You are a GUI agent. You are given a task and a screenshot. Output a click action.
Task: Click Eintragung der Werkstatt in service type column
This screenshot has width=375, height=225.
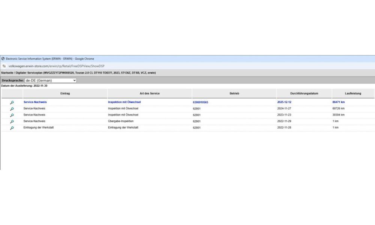point(123,127)
